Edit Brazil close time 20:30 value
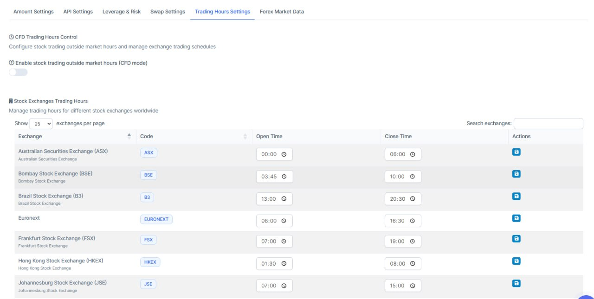 (398, 199)
